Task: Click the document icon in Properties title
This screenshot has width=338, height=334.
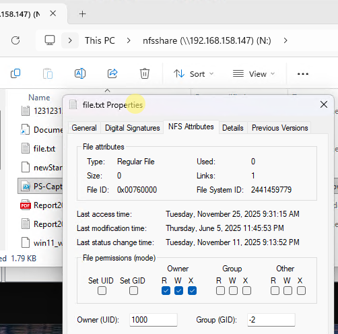Action: click(x=73, y=104)
